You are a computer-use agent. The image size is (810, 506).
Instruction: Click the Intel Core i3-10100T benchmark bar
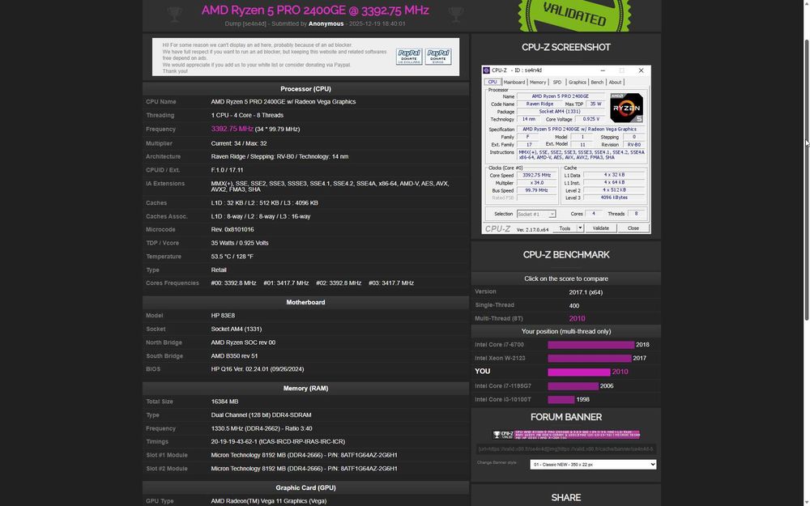(x=561, y=400)
